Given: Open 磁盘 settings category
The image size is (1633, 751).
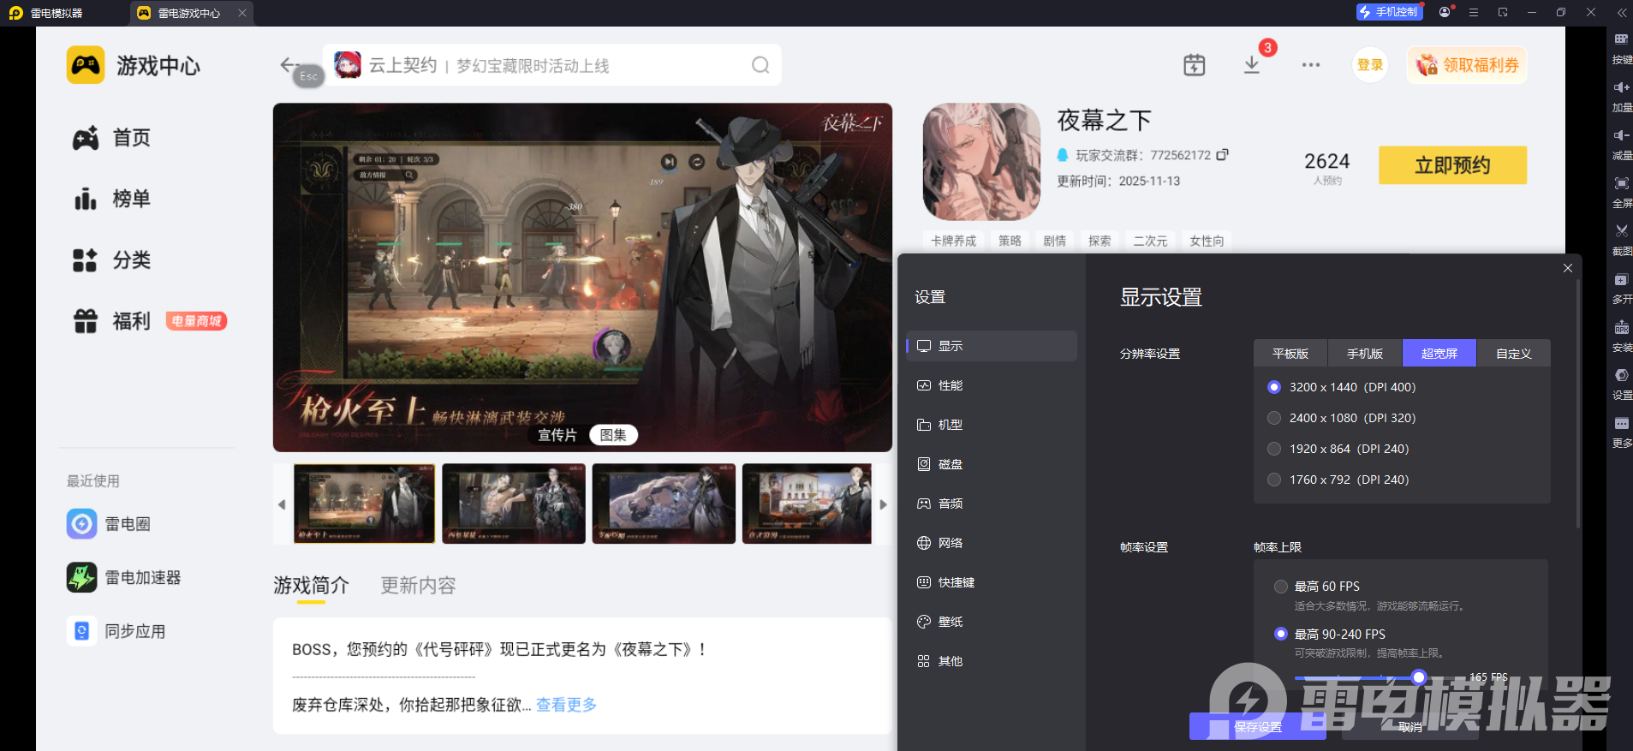Looking at the screenshot, I should [x=992, y=464].
